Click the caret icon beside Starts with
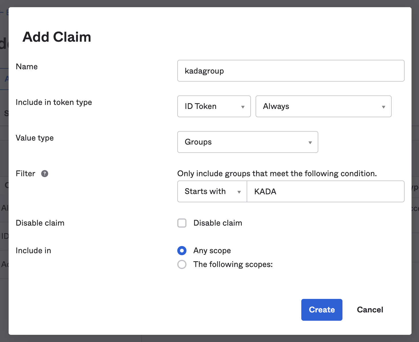This screenshot has width=419, height=342. click(x=239, y=192)
